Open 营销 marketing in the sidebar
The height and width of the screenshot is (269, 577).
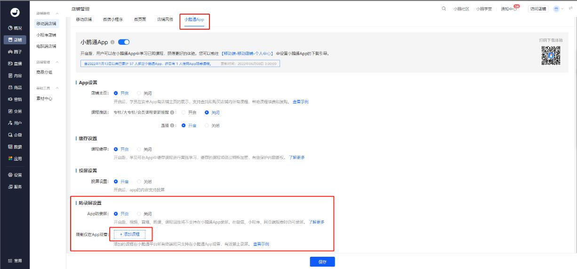(x=15, y=99)
